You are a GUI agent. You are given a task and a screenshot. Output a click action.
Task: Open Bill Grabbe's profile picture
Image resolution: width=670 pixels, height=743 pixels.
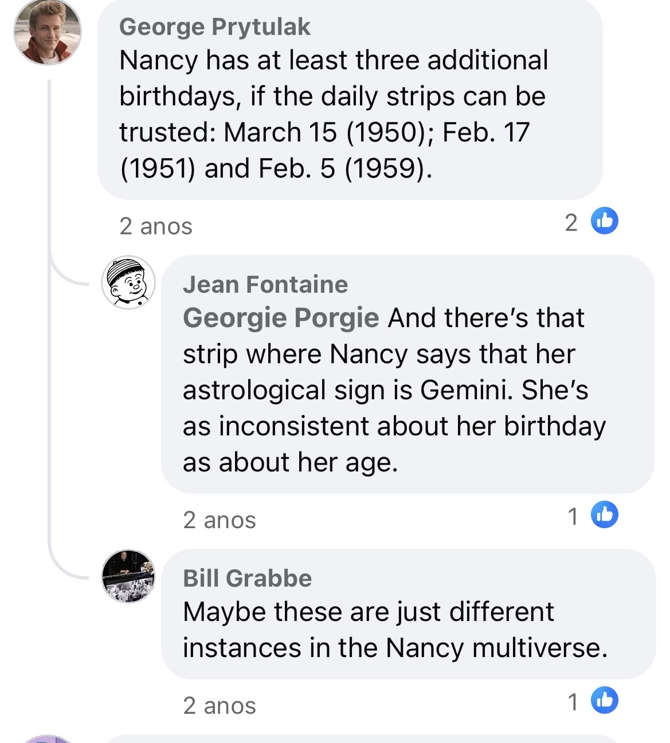click(x=128, y=576)
